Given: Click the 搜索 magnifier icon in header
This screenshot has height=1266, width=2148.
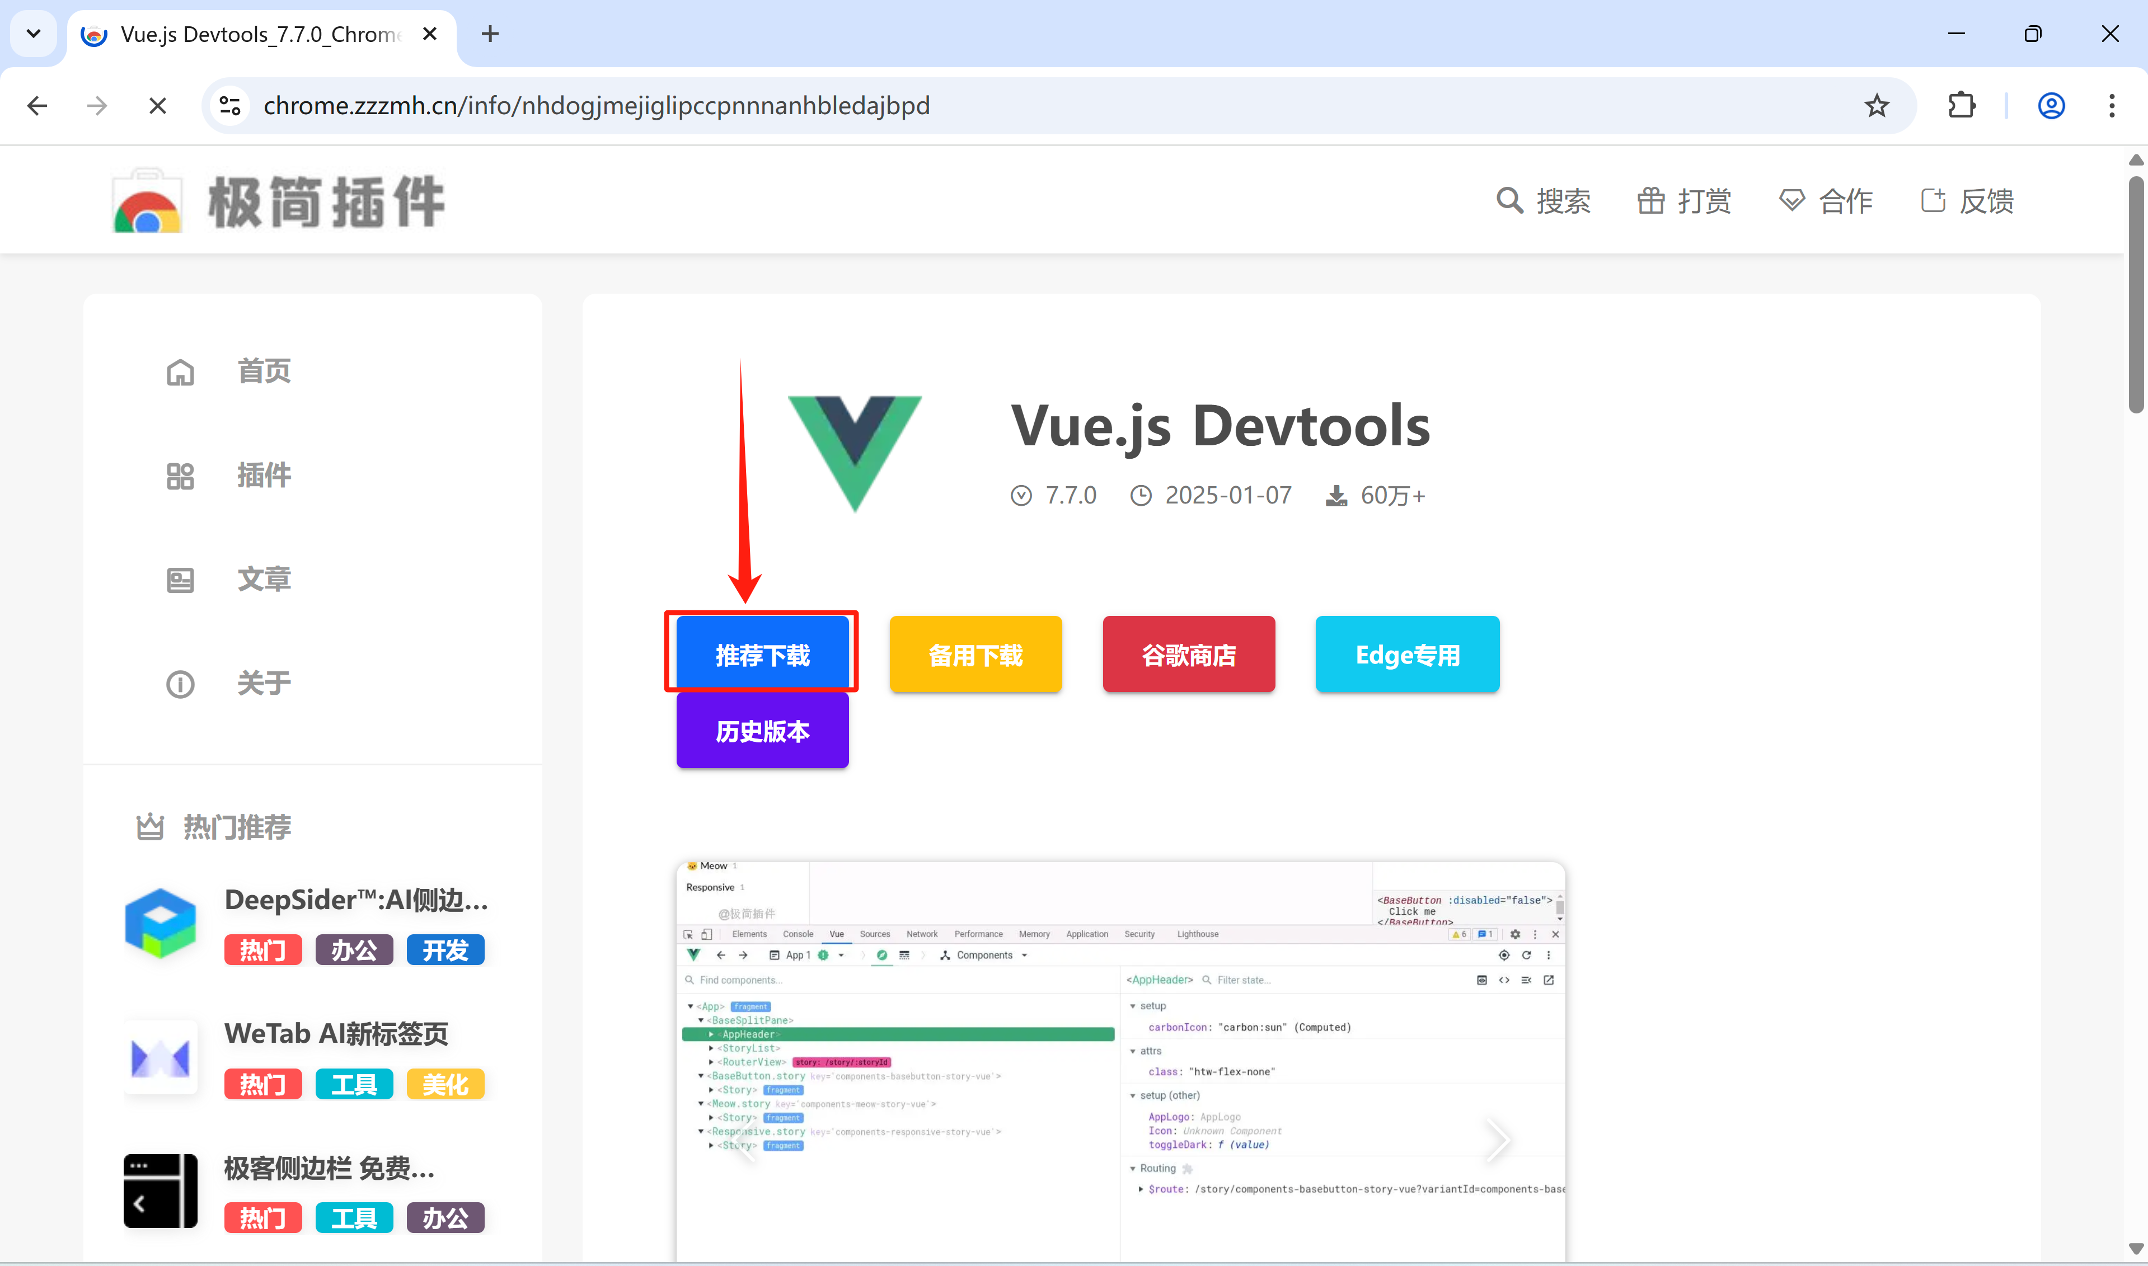Looking at the screenshot, I should (x=1509, y=201).
